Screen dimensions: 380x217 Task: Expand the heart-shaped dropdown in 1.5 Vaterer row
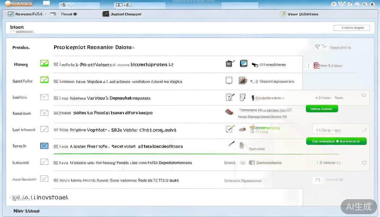click(364, 163)
